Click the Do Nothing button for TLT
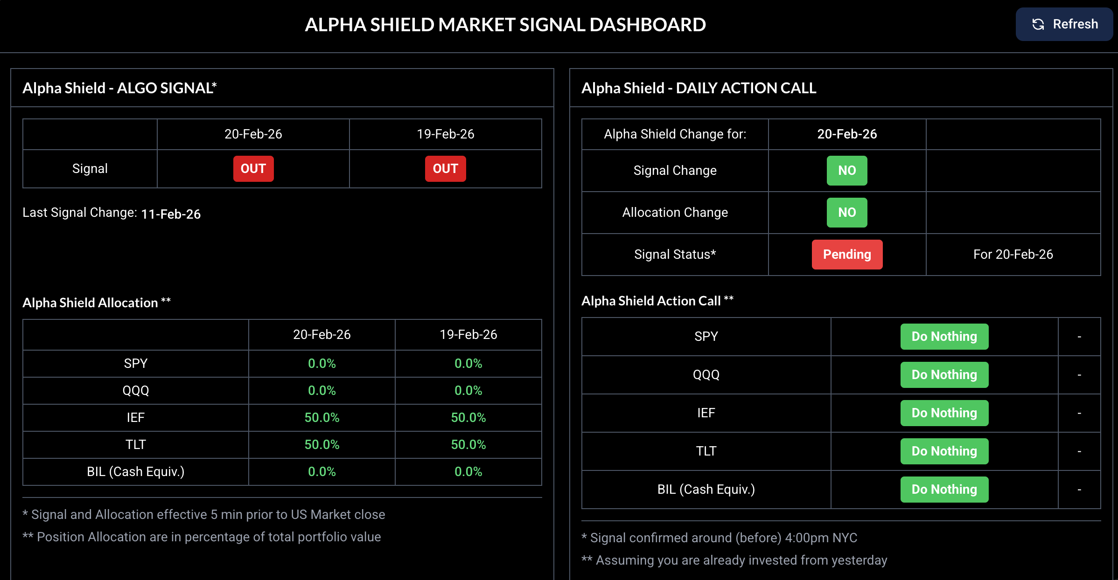The height and width of the screenshot is (580, 1118). [944, 451]
